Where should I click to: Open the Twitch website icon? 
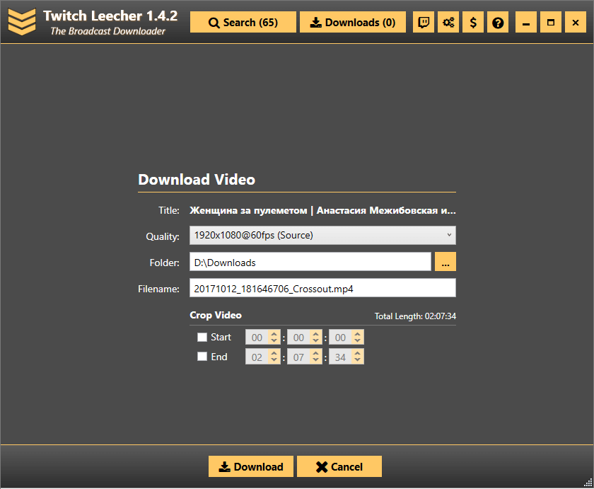[x=423, y=22]
